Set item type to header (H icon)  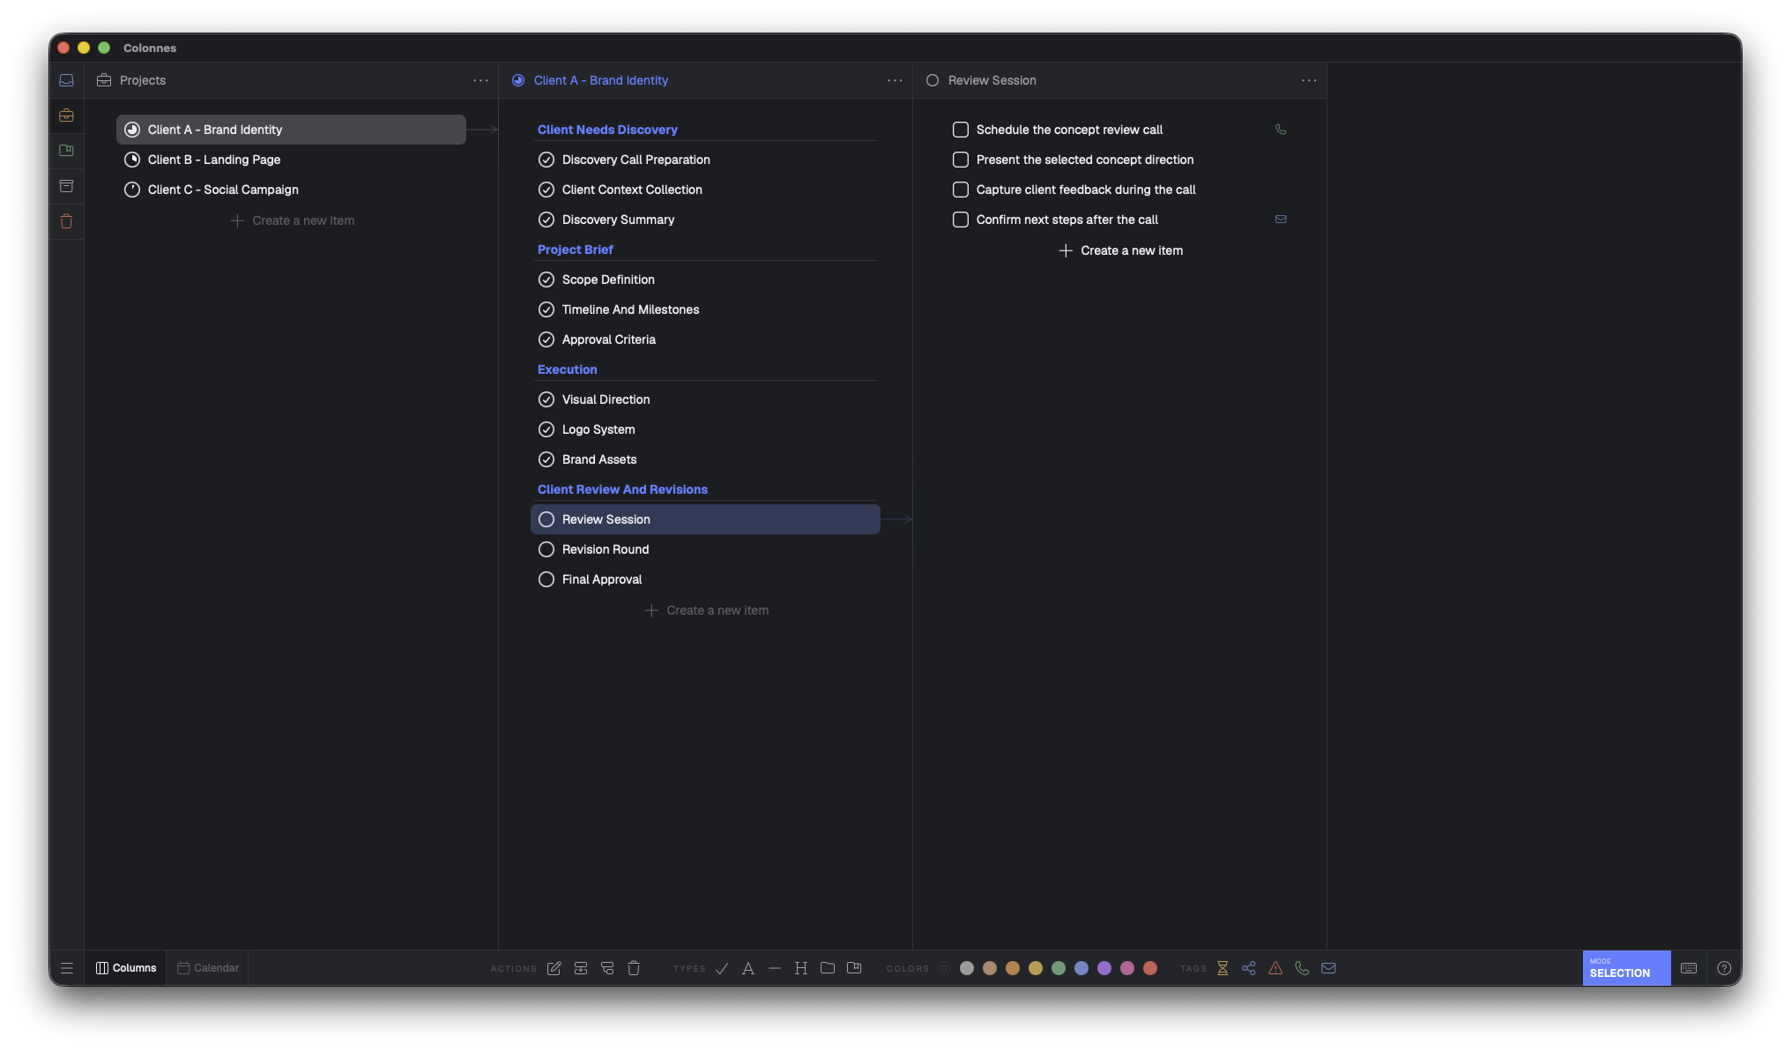pos(801,968)
